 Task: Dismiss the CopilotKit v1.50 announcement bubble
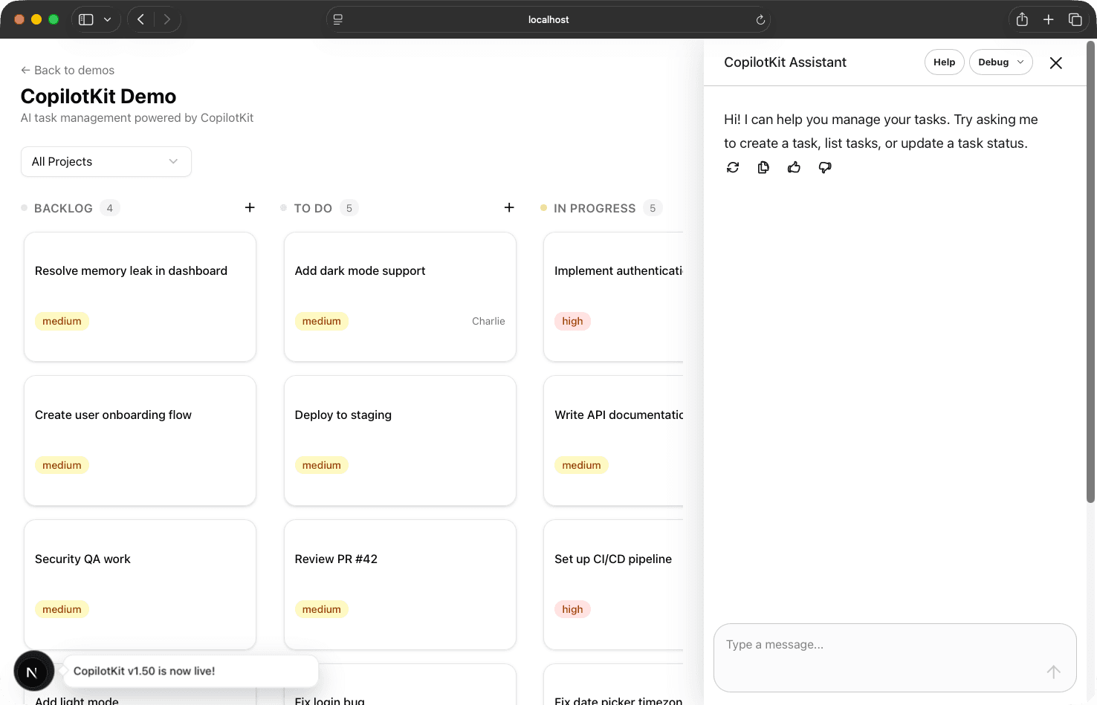coord(191,671)
